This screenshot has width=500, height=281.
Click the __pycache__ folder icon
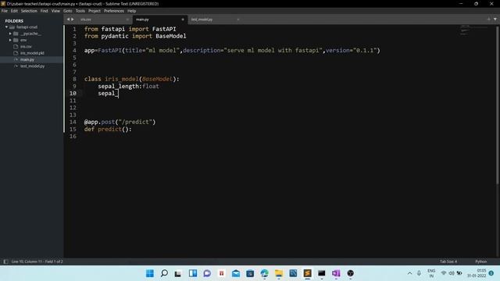[16, 34]
